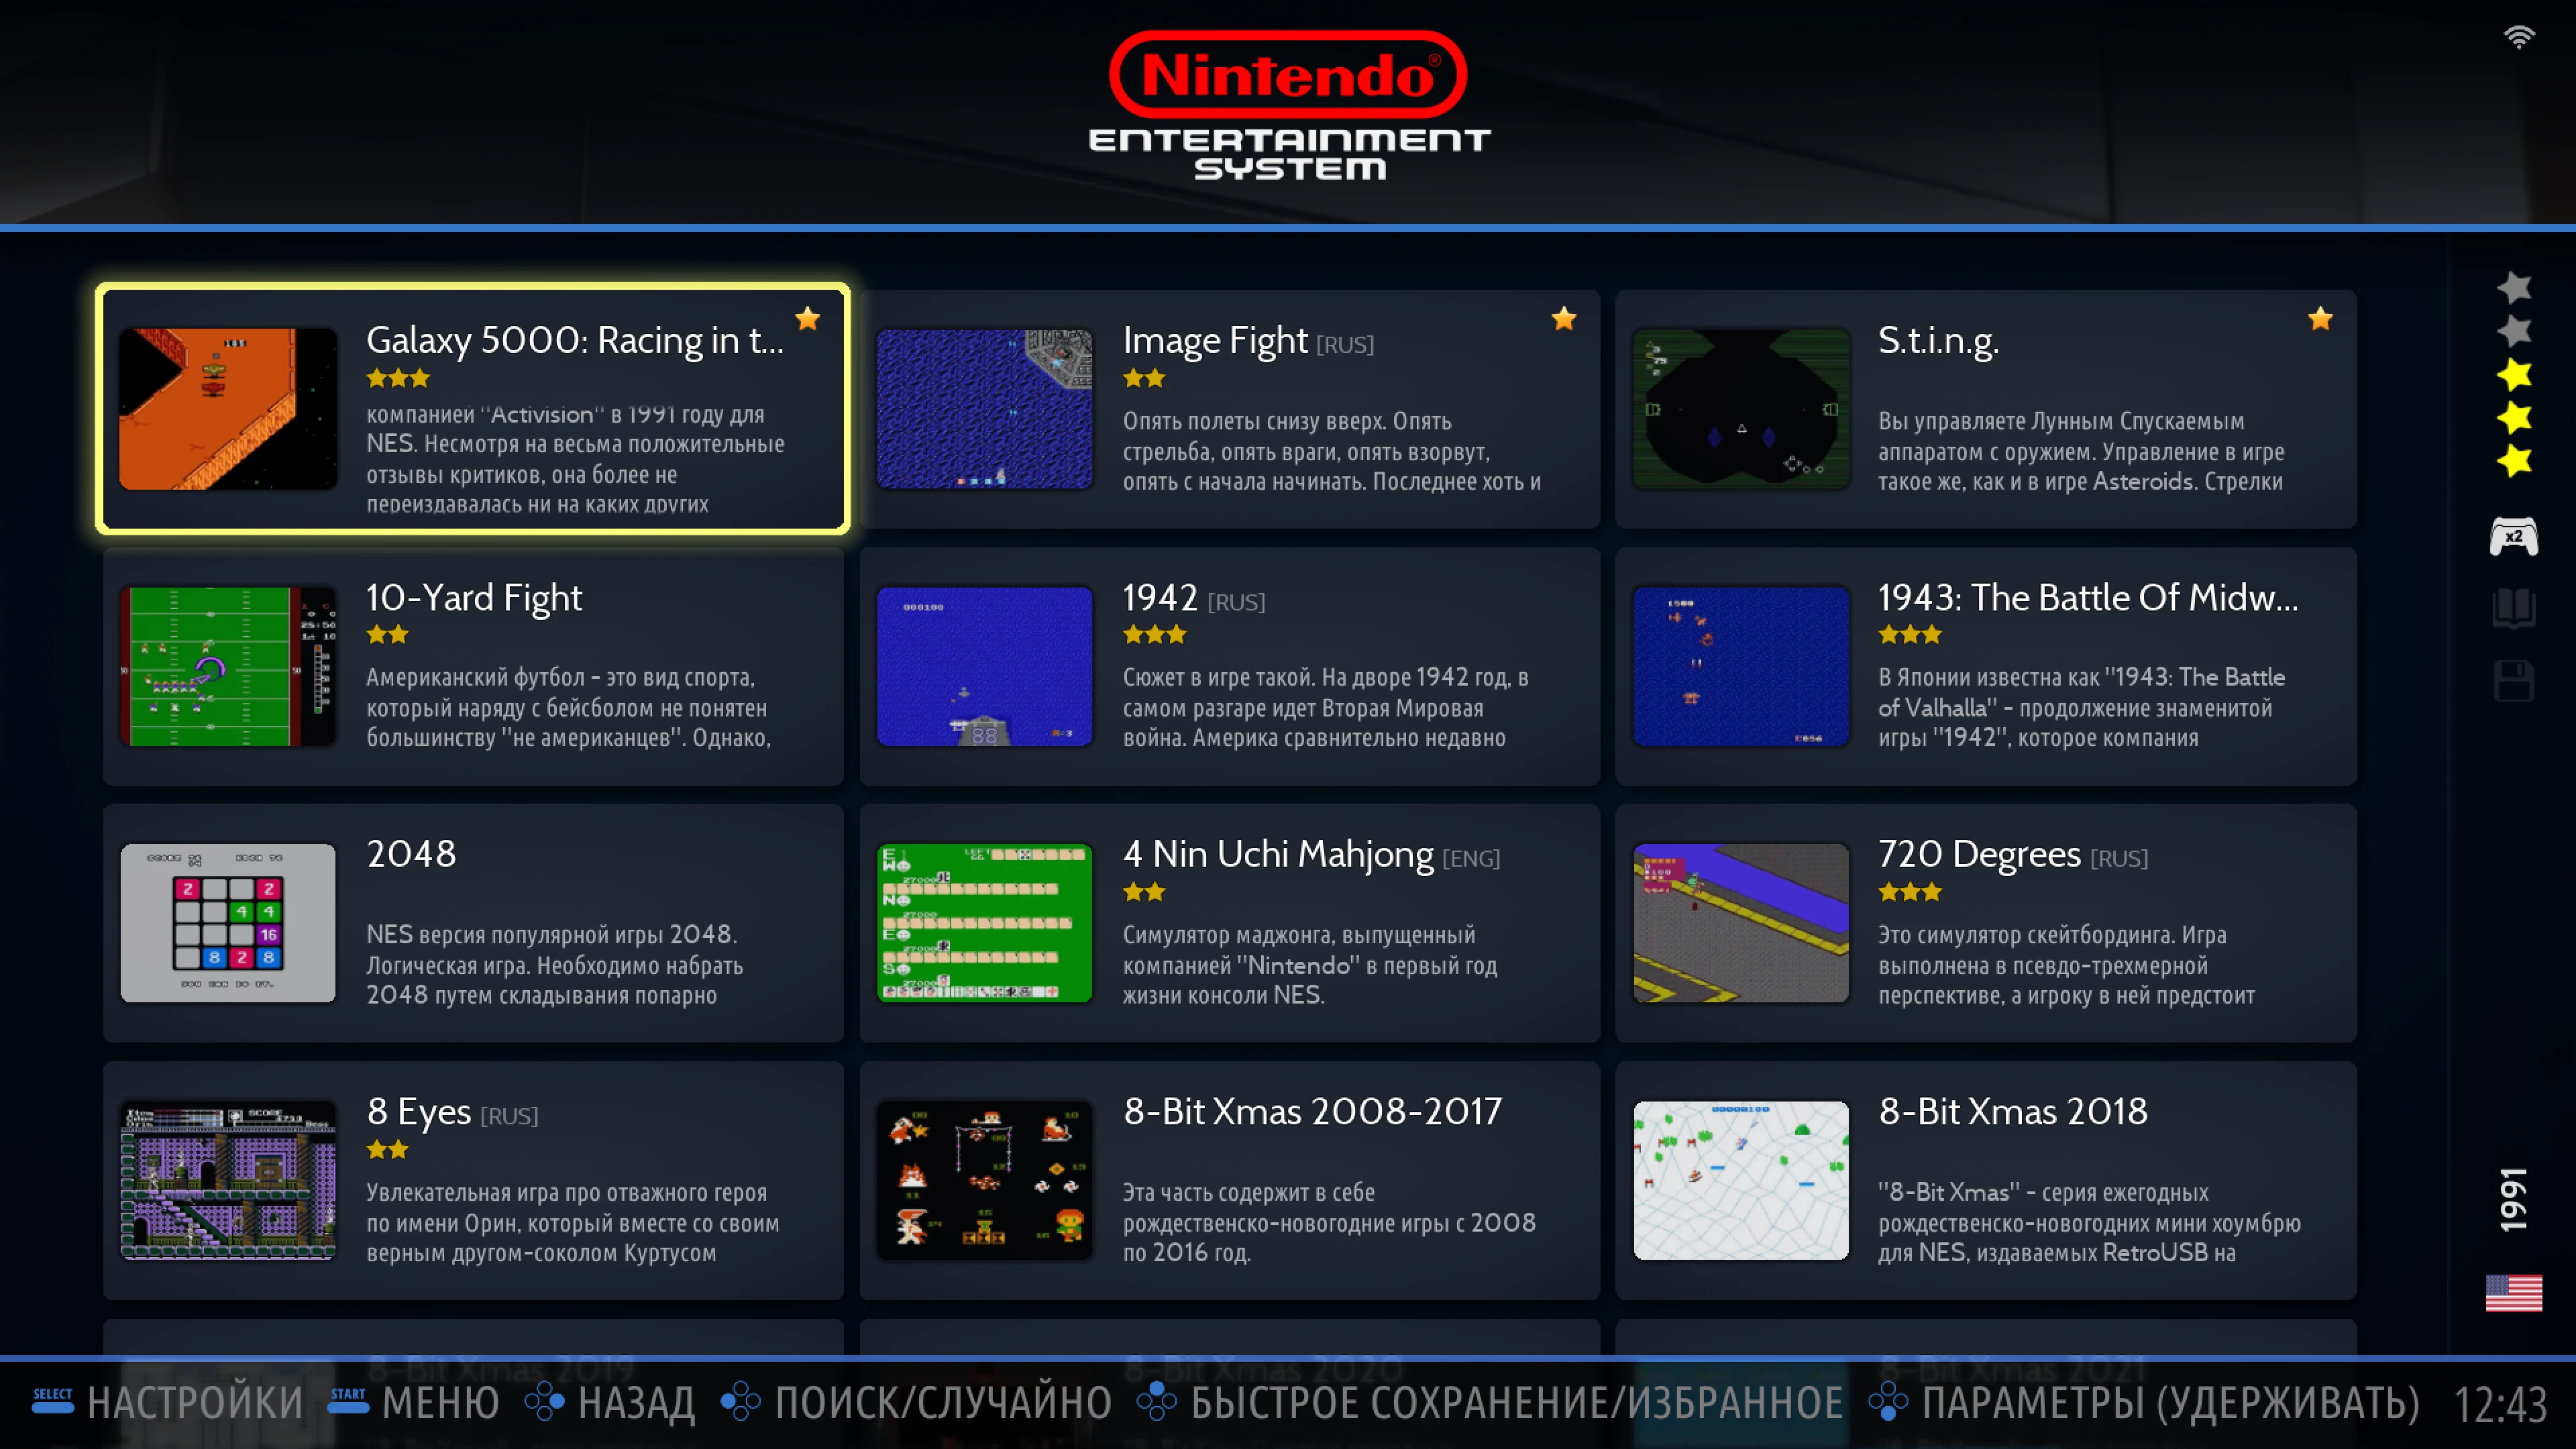This screenshot has width=2576, height=1449.
Task: Click the 10-Yard Fight description text
Action: 568,707
